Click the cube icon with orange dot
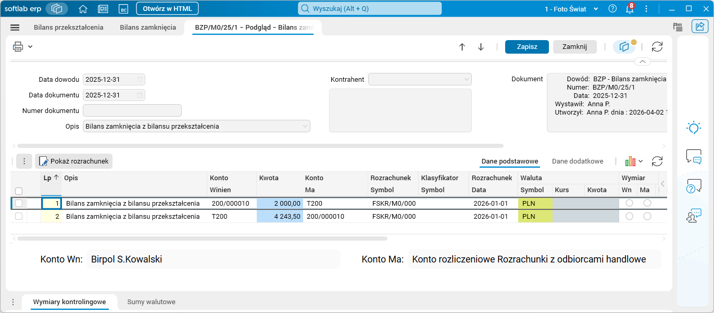Viewport: 714px width, 313px height. (624, 46)
